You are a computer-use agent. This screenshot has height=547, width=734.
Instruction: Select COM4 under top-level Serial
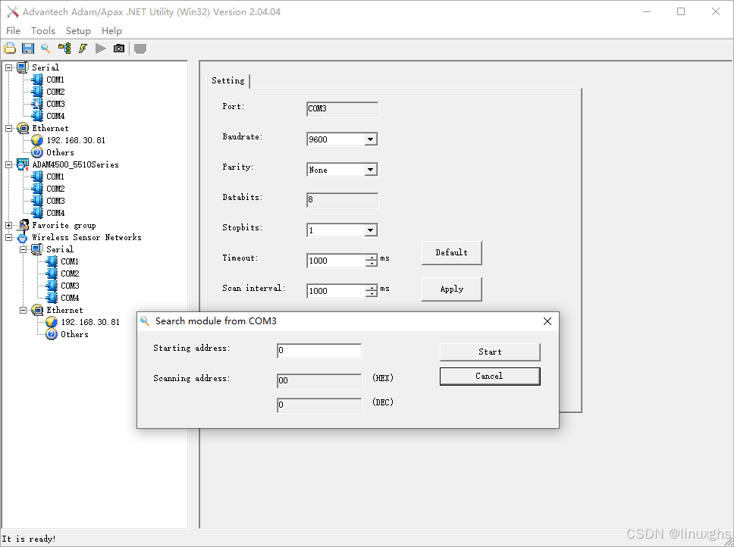click(55, 116)
